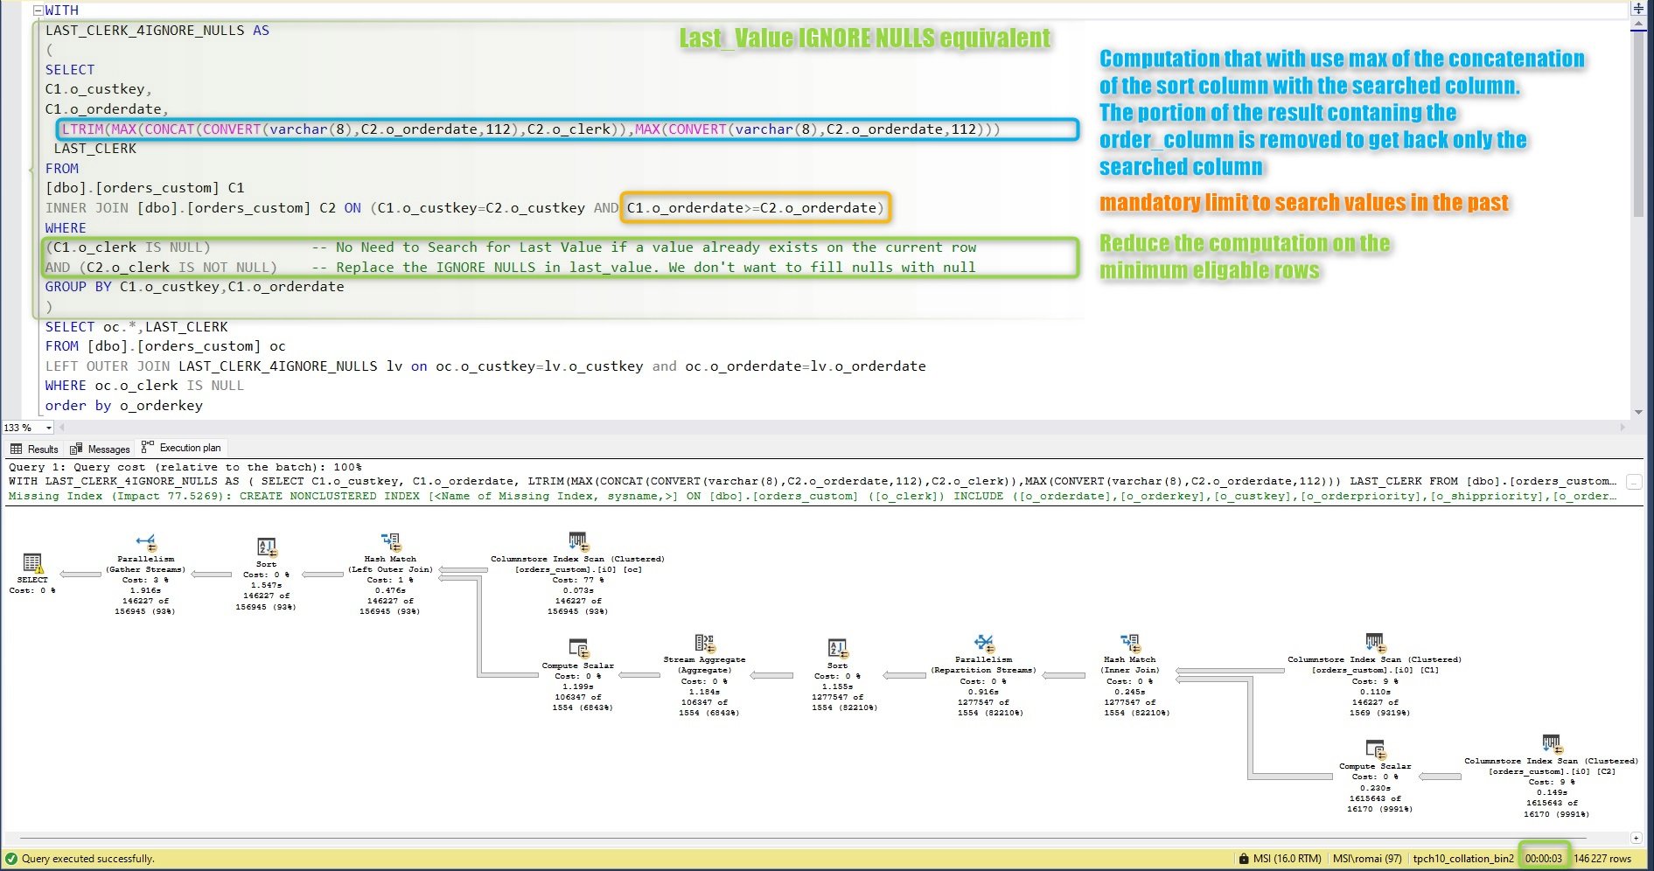This screenshot has height=871, width=1654.
Task: Click the LEFT OUTER JOIN code line
Action: point(485,366)
